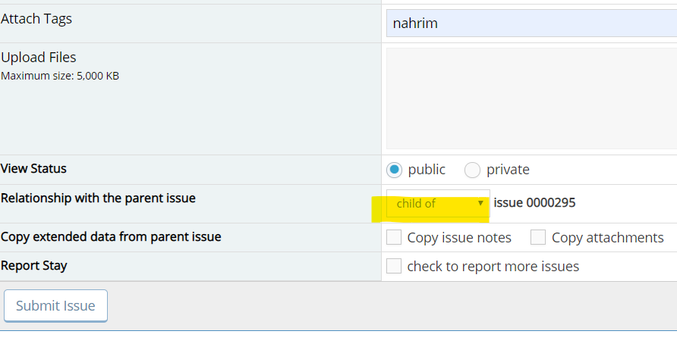677x353 pixels.
Task: Toggle the report more issues checkbox
Action: point(394,266)
